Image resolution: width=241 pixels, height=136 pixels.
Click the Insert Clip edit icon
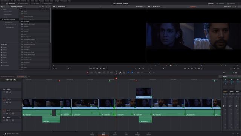click(104, 73)
